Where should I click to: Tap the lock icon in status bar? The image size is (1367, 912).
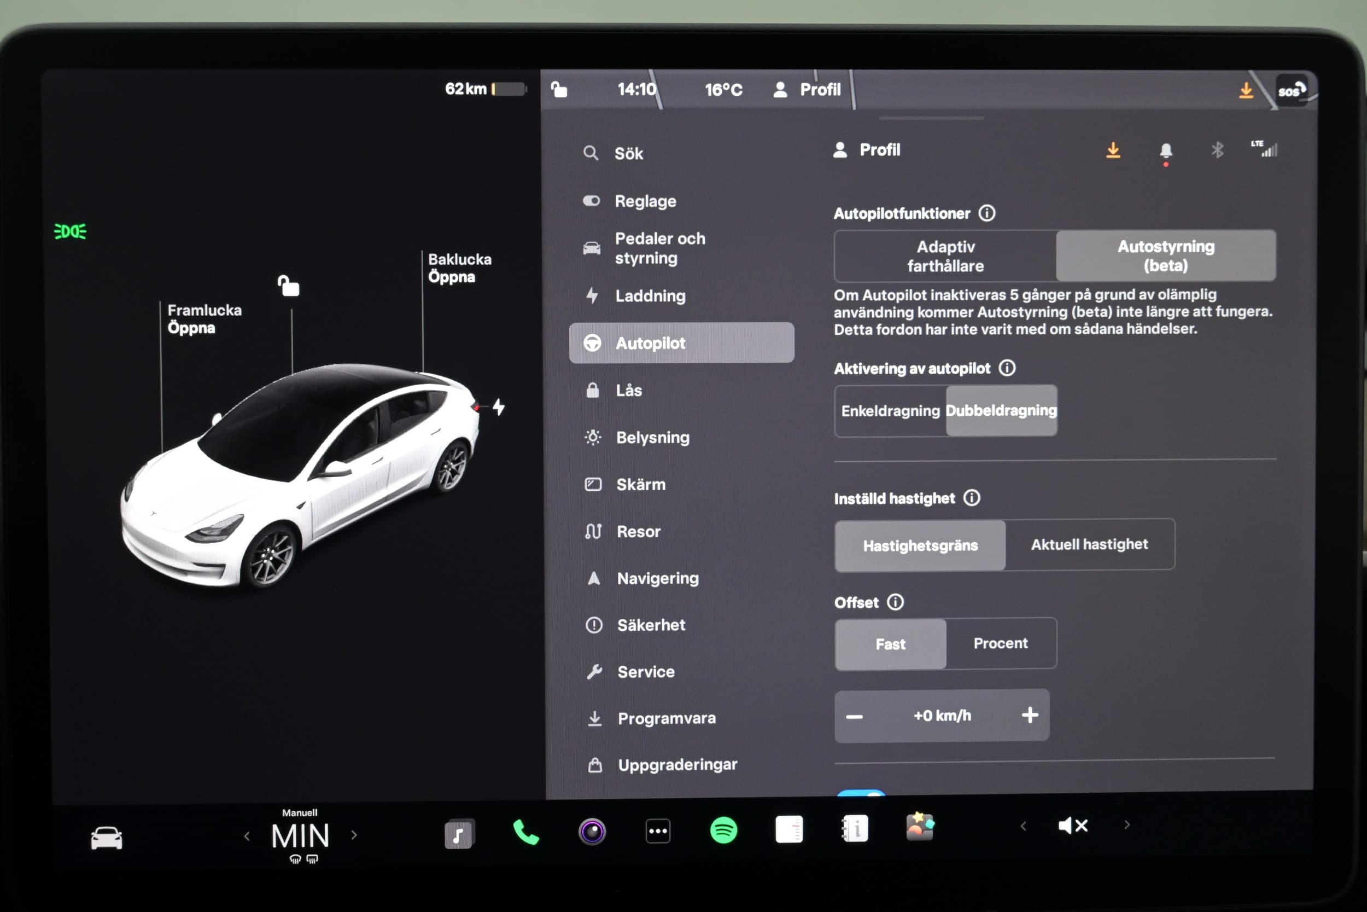pyautogui.click(x=558, y=89)
